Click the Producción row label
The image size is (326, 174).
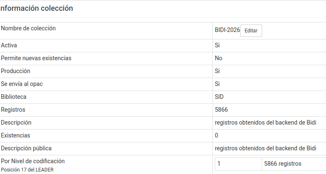(x=15, y=71)
